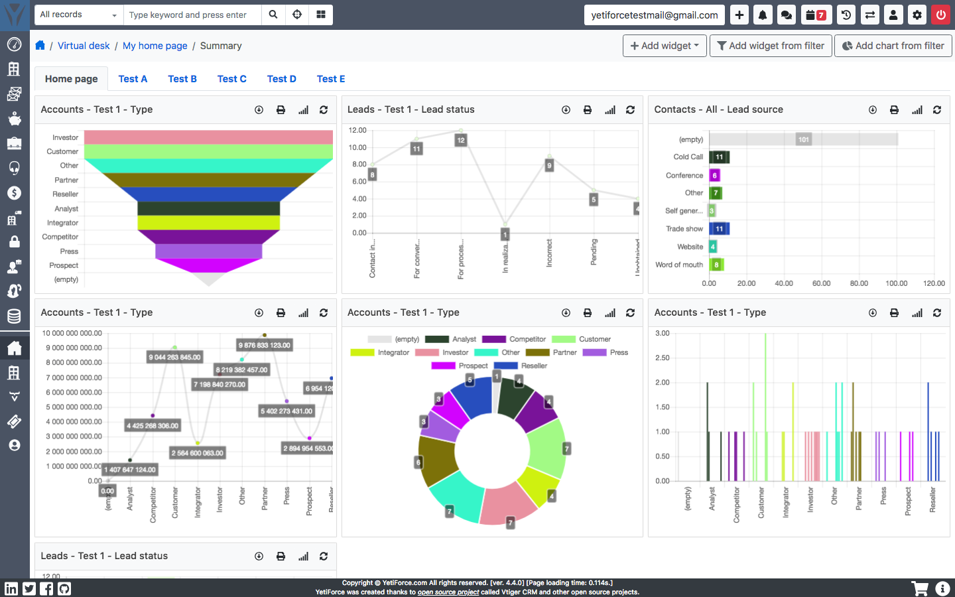Expand the Add widget dropdown
The height and width of the screenshot is (597, 955).
664,45
